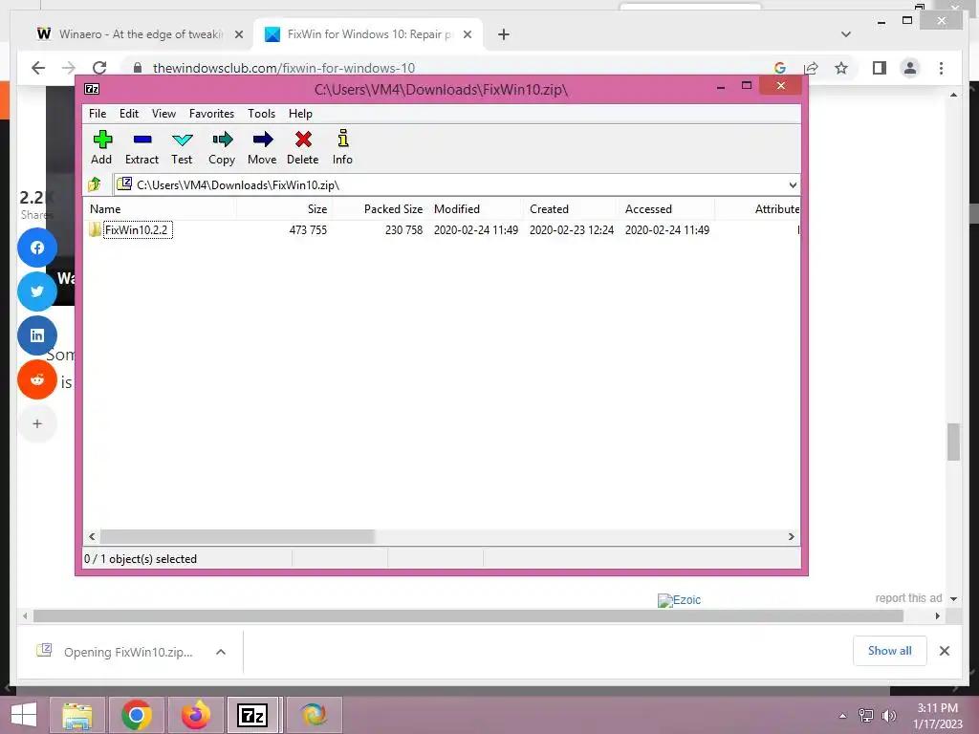
Task: Show hidden system tray icons
Action: (x=842, y=716)
